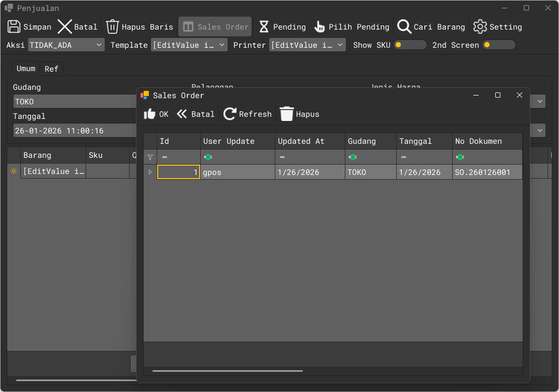
Task: Open Pilih Pending with the hand icon
Action: (319, 27)
